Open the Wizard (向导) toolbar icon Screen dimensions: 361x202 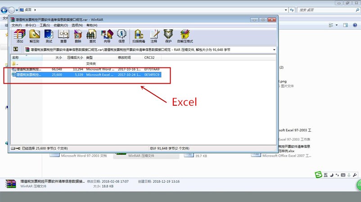point(107,36)
